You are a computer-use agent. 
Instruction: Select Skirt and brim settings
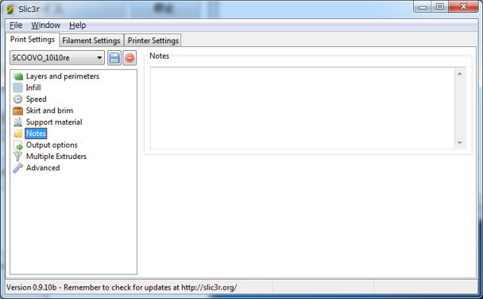[49, 111]
